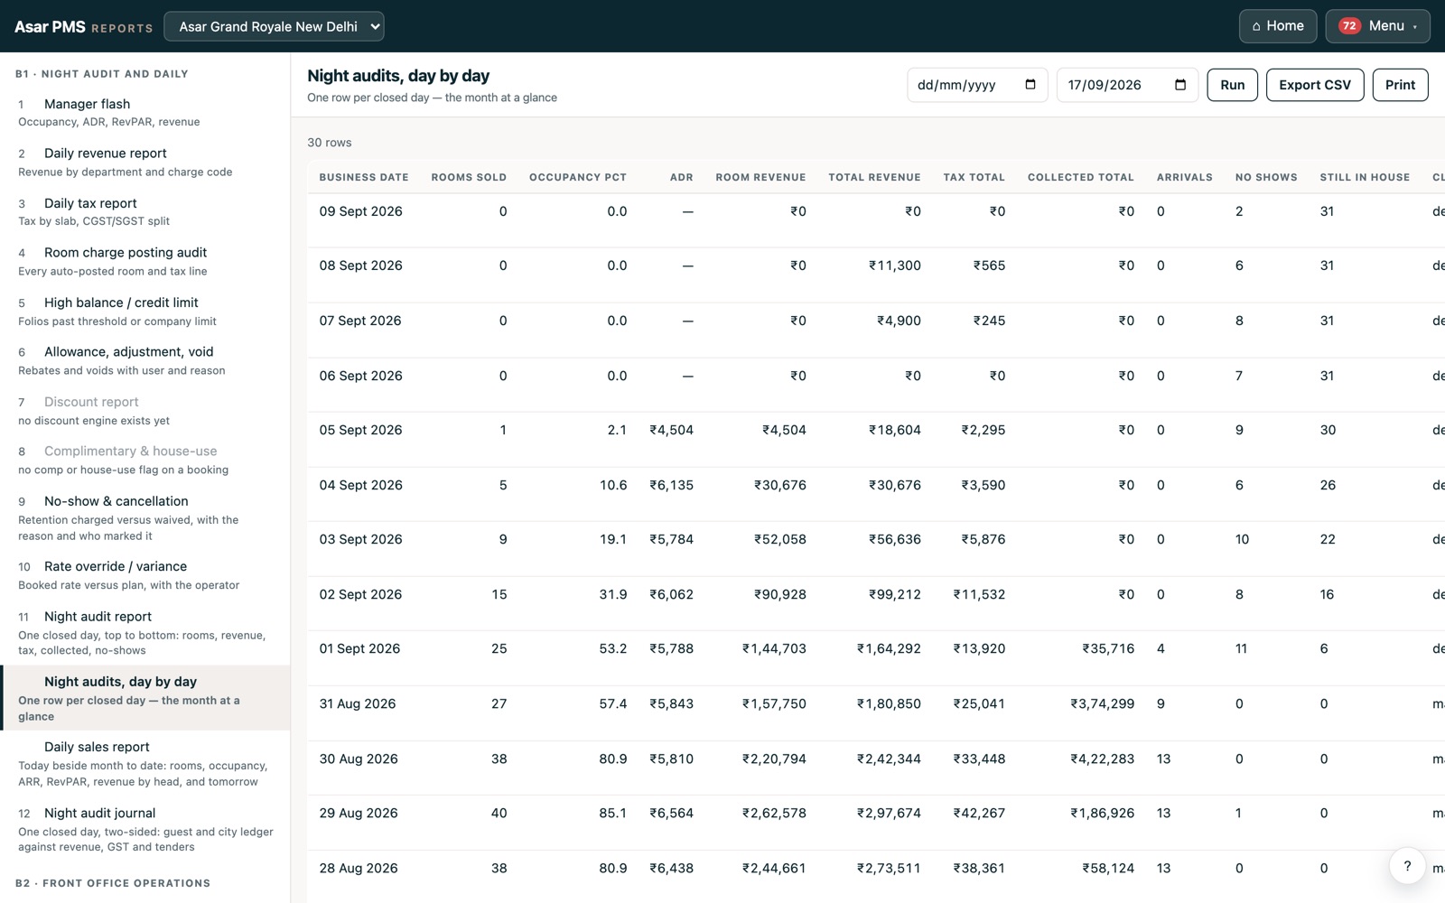Open Room charge posting audit
1445x903 pixels.
tap(144, 261)
